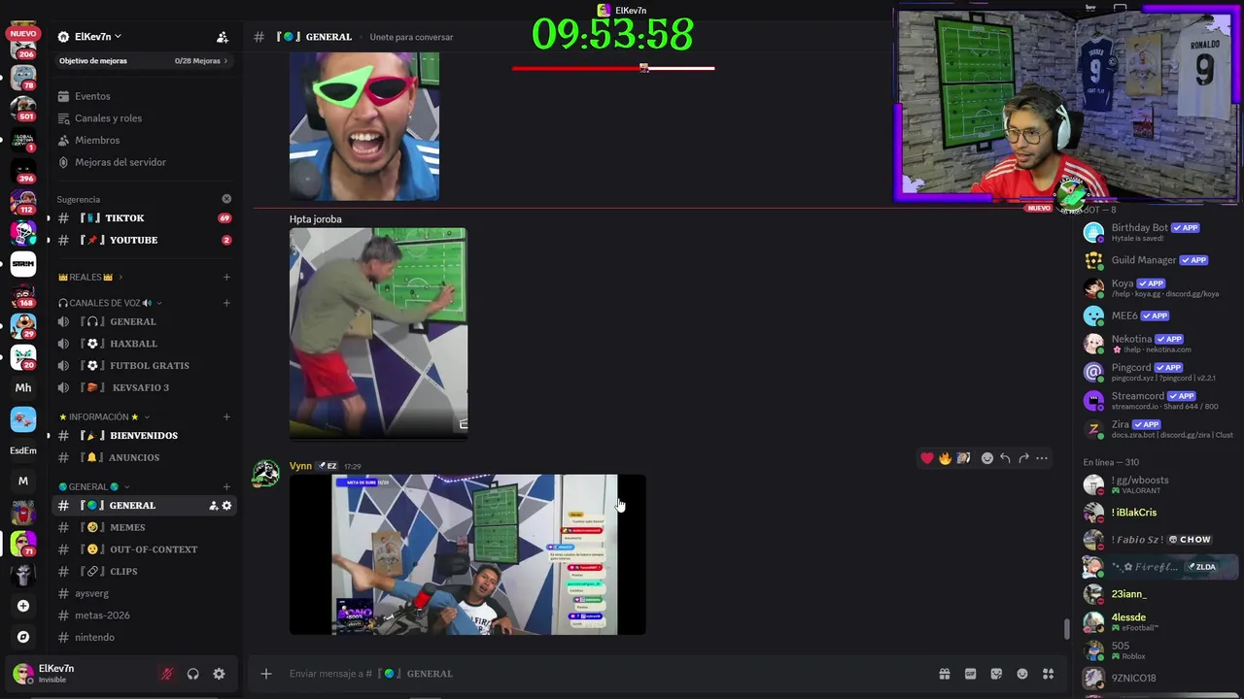This screenshot has height=699, width=1244.
Task: Open Eventos in the sidebar
Action: pos(92,96)
